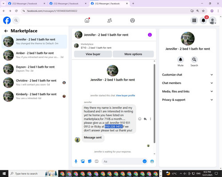Viewport: 222px width, 177px height.
Task: Expand Media, files and links section
Action: coord(188,91)
